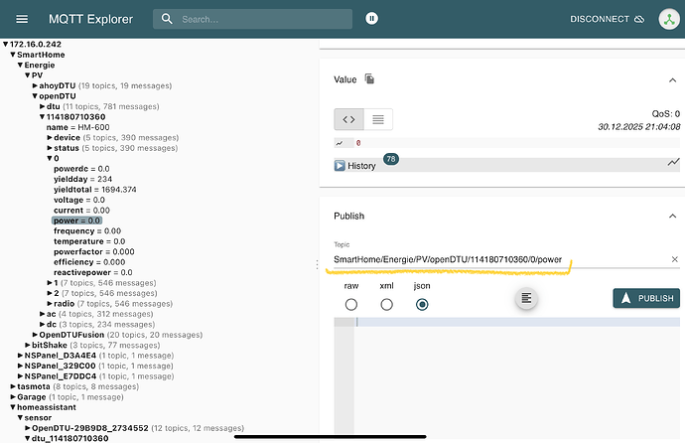Expand the radio node
The height and width of the screenshot is (443, 685).
(50, 304)
